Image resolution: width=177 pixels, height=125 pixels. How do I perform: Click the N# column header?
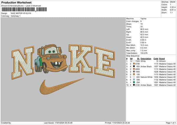(131, 58)
